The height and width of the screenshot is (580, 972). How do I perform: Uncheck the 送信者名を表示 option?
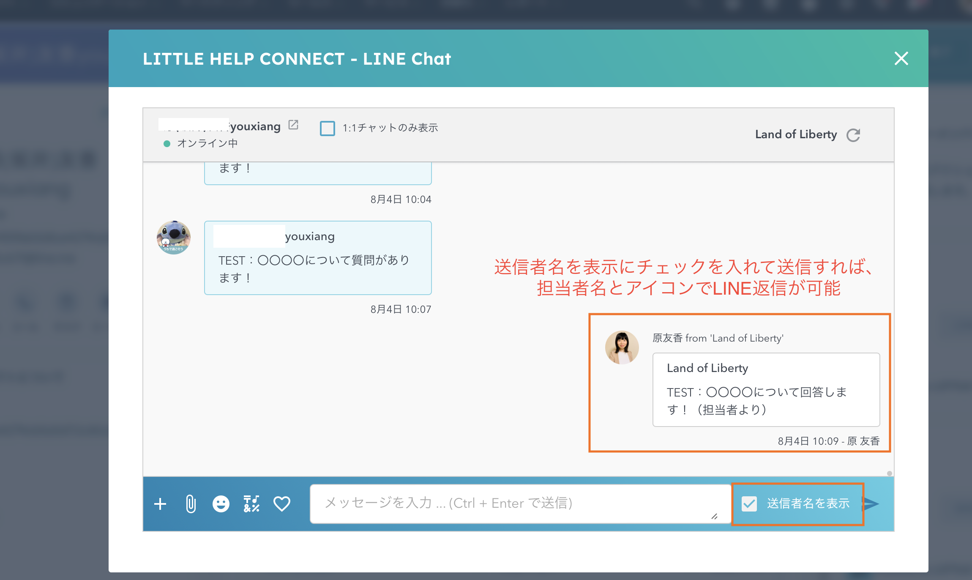(749, 503)
